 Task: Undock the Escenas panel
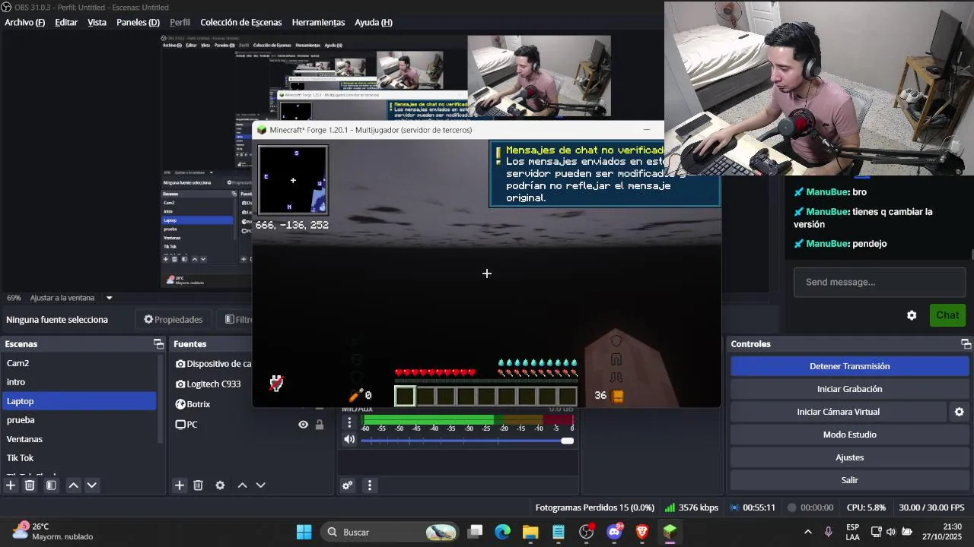point(158,344)
